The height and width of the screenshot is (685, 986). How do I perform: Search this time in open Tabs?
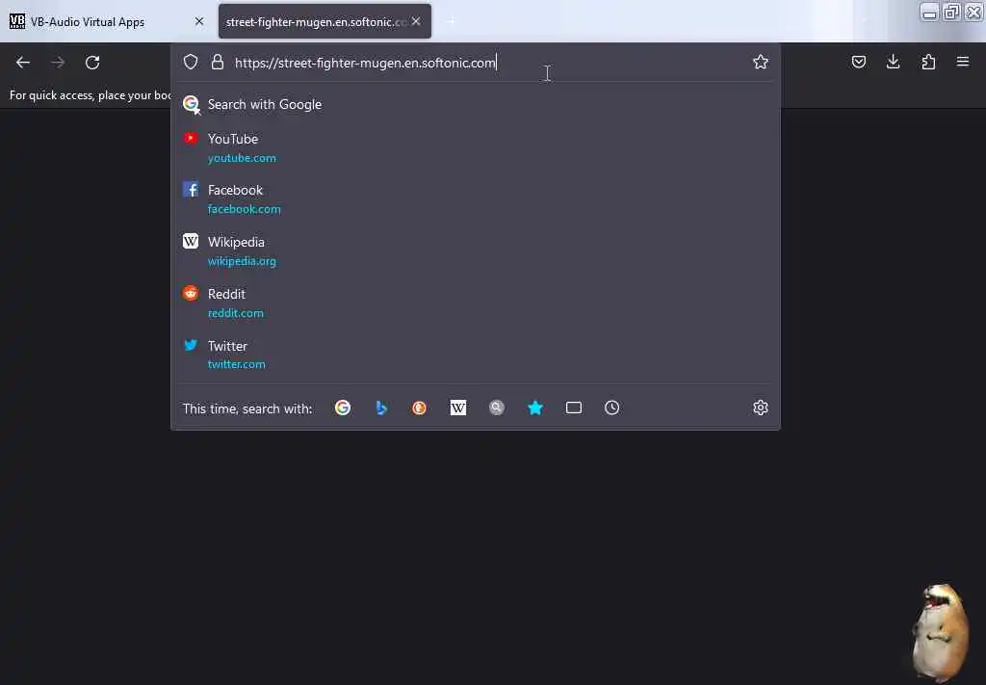pos(574,408)
